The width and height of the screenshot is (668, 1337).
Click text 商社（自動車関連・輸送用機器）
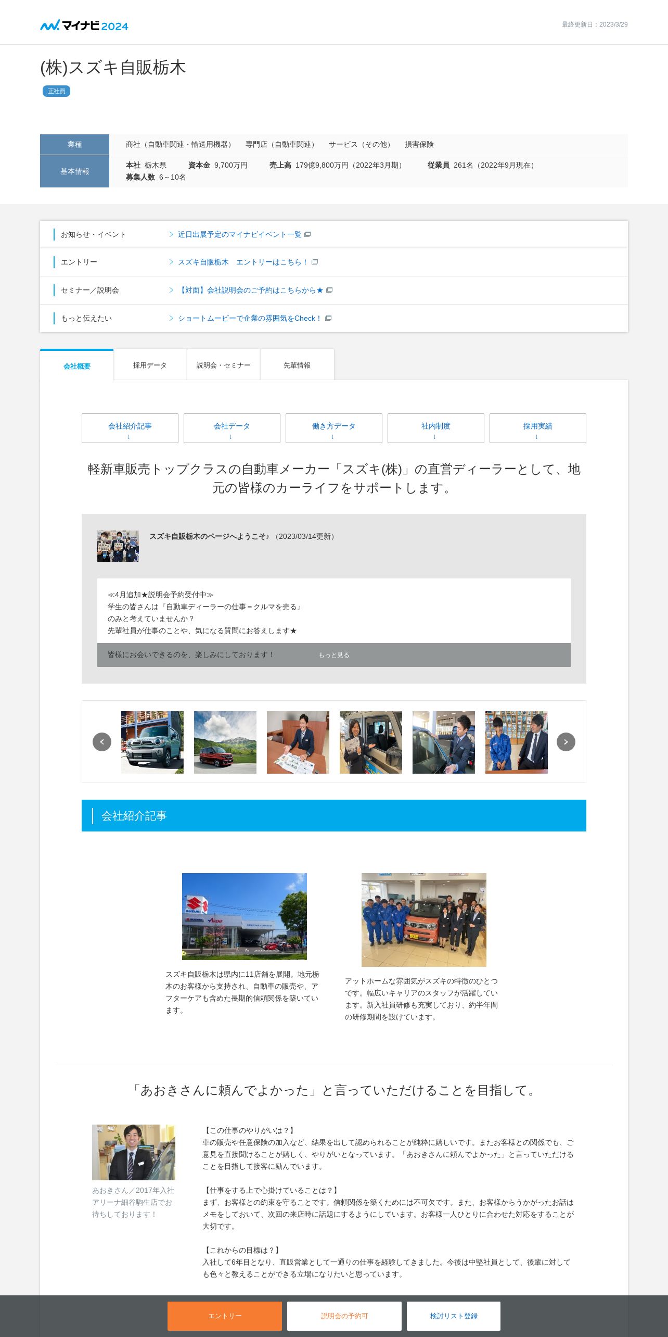[x=180, y=144]
